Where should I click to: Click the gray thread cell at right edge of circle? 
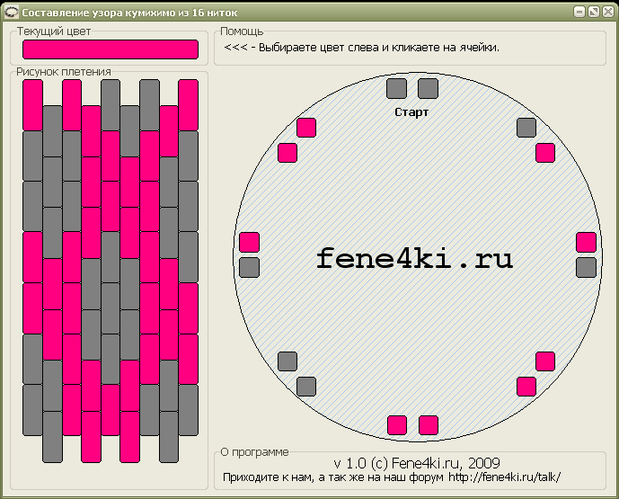click(586, 267)
